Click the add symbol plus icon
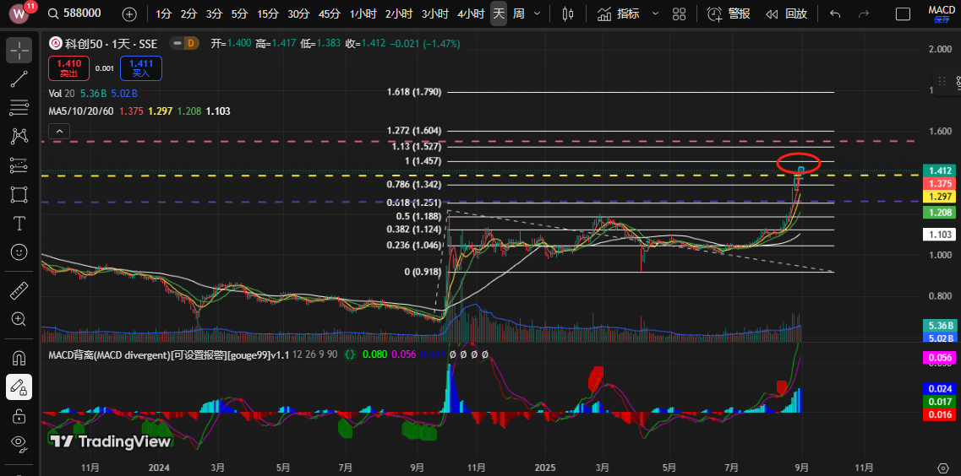 (x=128, y=14)
